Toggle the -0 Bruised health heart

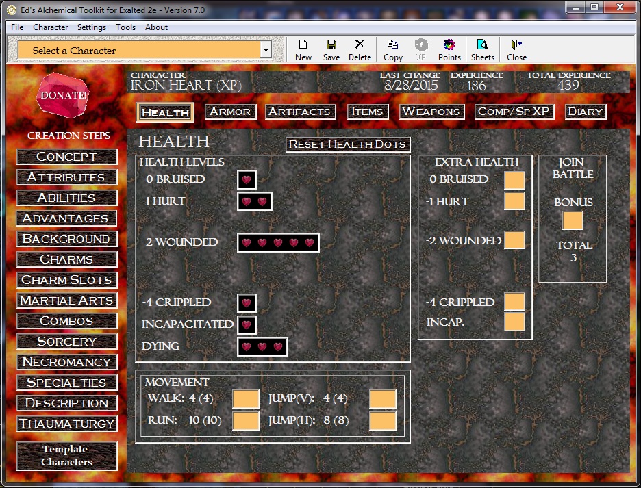tap(247, 180)
